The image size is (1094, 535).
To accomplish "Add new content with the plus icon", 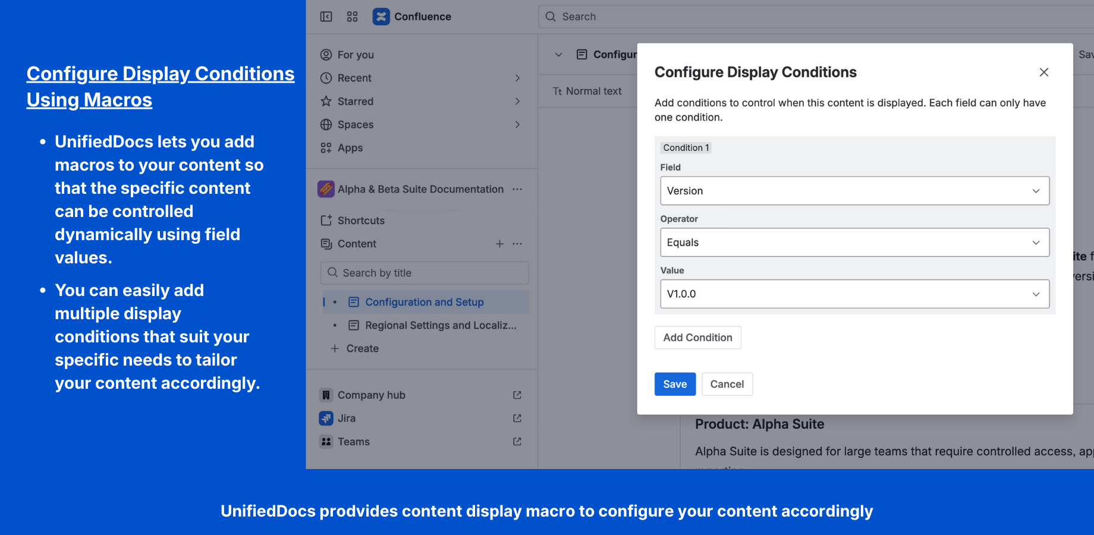I will pyautogui.click(x=499, y=244).
